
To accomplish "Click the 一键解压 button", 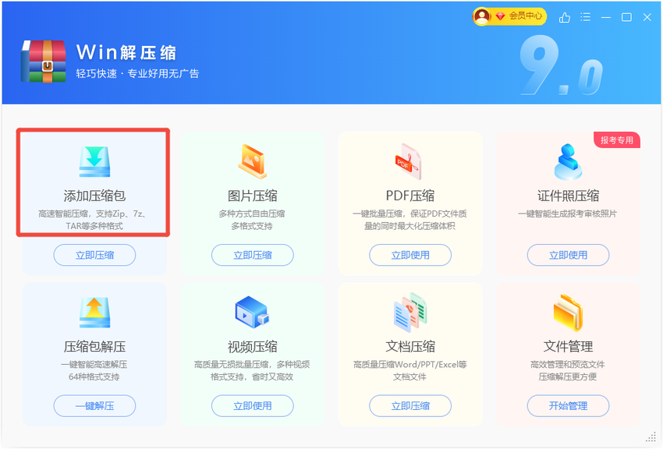I will click(x=94, y=406).
